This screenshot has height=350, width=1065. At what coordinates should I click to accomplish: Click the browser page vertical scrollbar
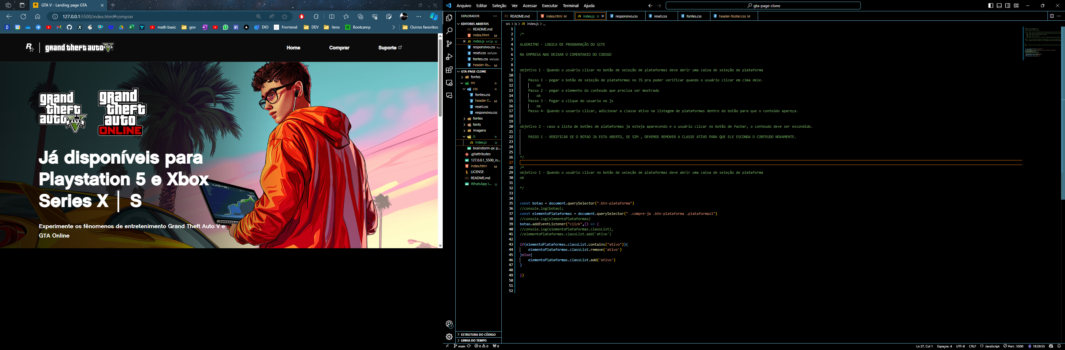(440, 78)
